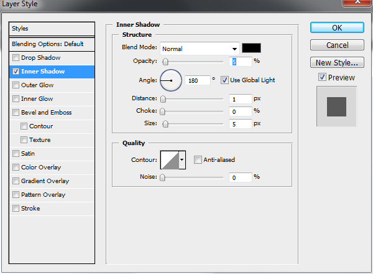Click the Distance slider handle

(x=163, y=99)
